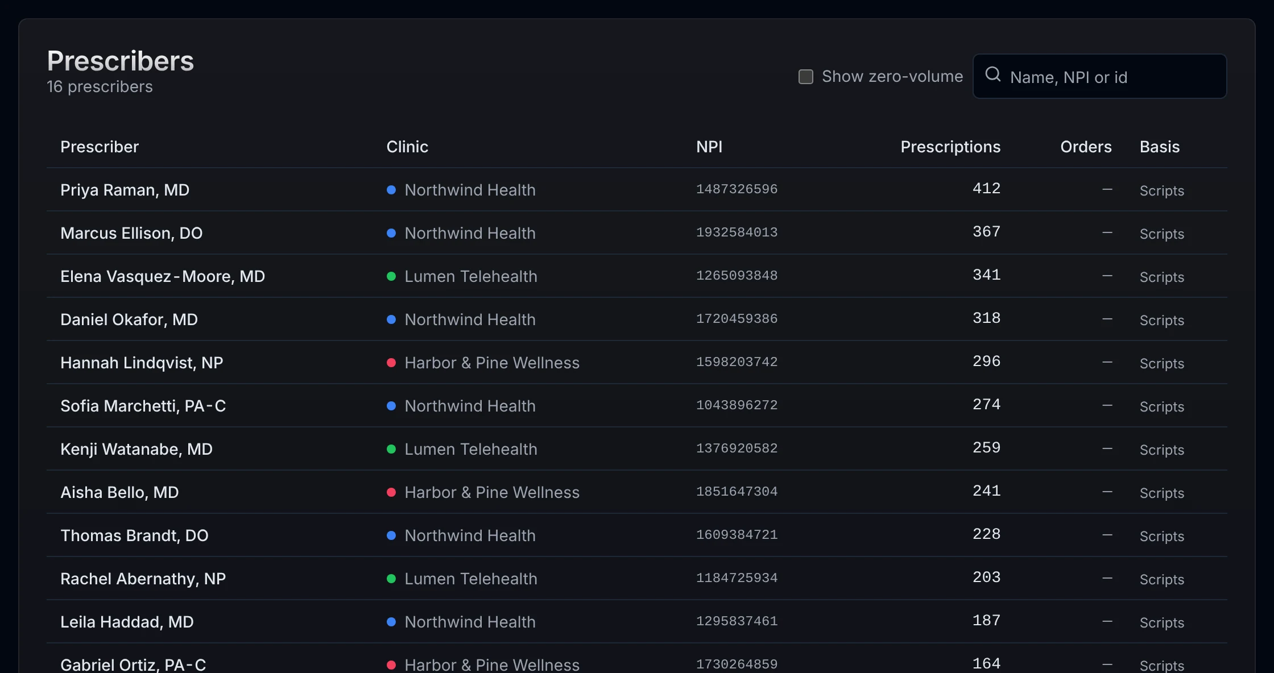The image size is (1274, 673).
Task: Click NPI 1932584013
Action: [737, 232]
